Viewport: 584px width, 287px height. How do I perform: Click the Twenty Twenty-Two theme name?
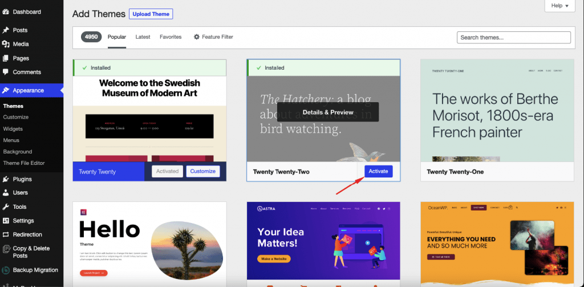[281, 172]
